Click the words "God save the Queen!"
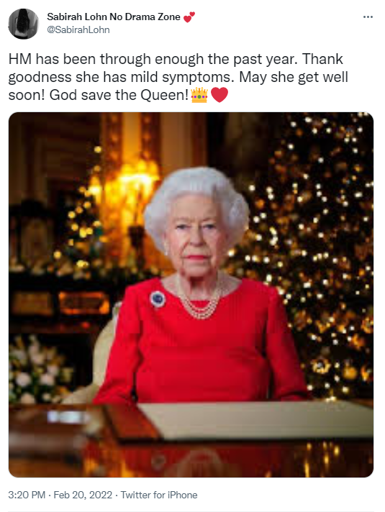The width and height of the screenshot is (385, 512). pos(119,95)
